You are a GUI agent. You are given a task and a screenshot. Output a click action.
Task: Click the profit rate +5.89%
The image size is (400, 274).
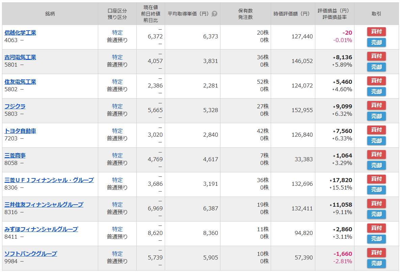point(342,65)
